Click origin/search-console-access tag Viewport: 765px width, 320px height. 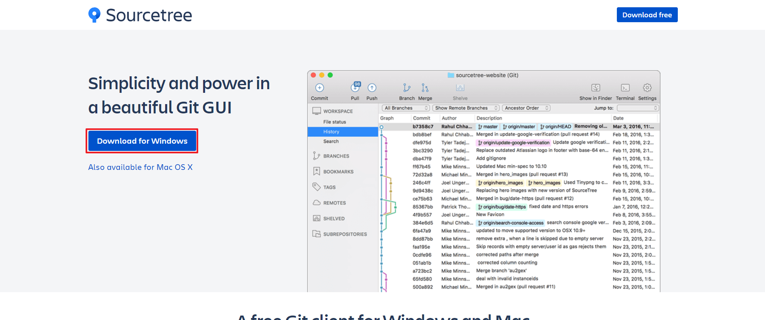(511, 223)
